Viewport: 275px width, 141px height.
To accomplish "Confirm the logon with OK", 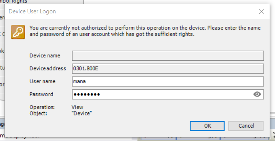I will [207, 126].
